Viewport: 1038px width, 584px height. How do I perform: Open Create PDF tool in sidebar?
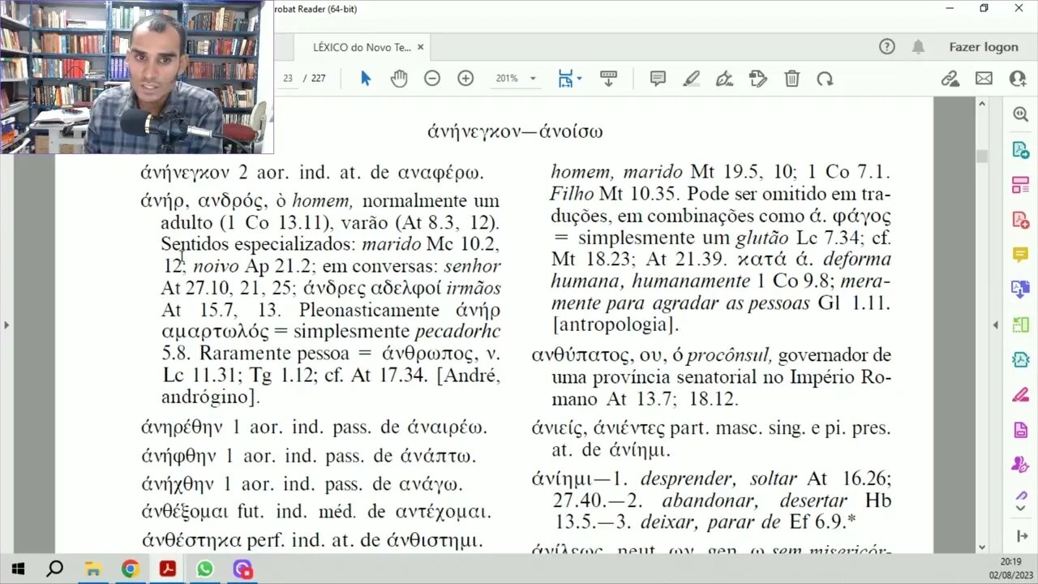click(x=1020, y=220)
